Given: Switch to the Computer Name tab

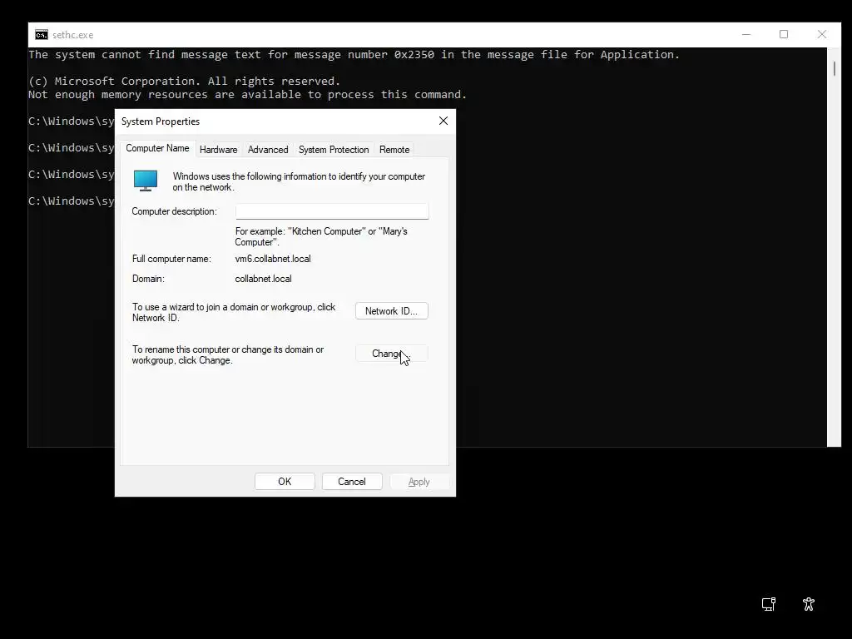Looking at the screenshot, I should [157, 148].
